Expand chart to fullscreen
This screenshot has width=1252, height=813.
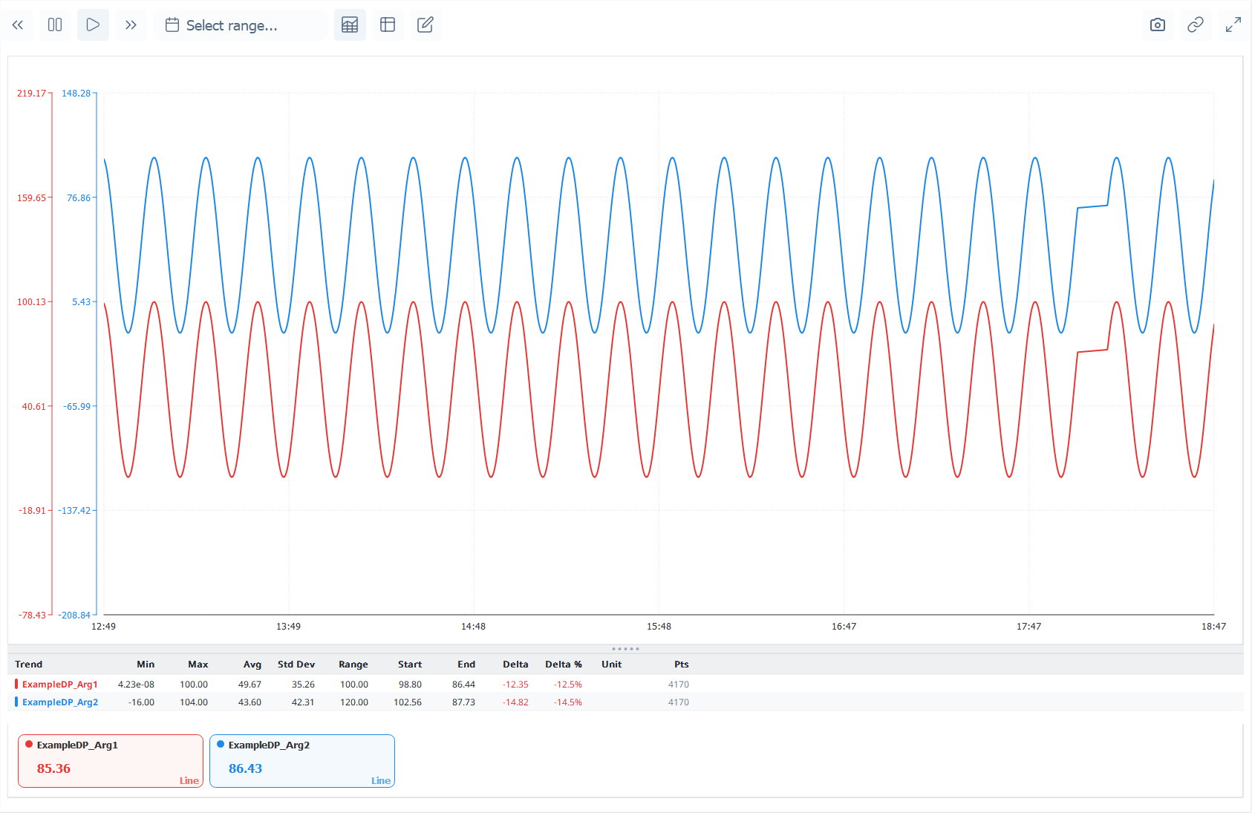point(1233,25)
